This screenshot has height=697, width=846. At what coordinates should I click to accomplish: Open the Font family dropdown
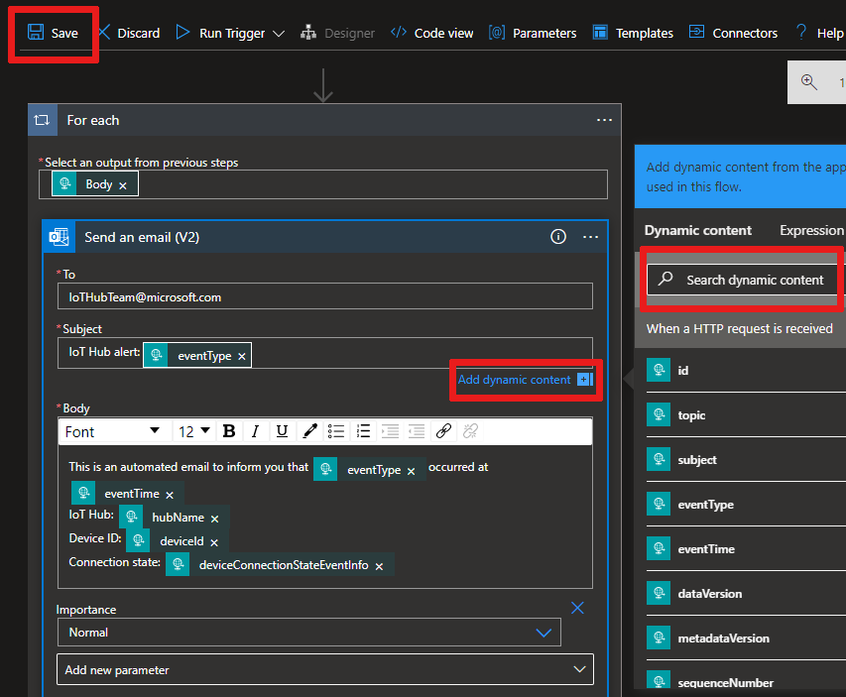(112, 431)
